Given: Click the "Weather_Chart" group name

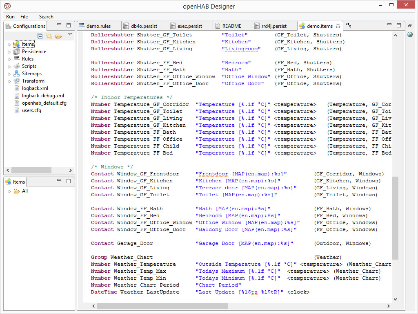Looking at the screenshot, I should tap(132, 257).
